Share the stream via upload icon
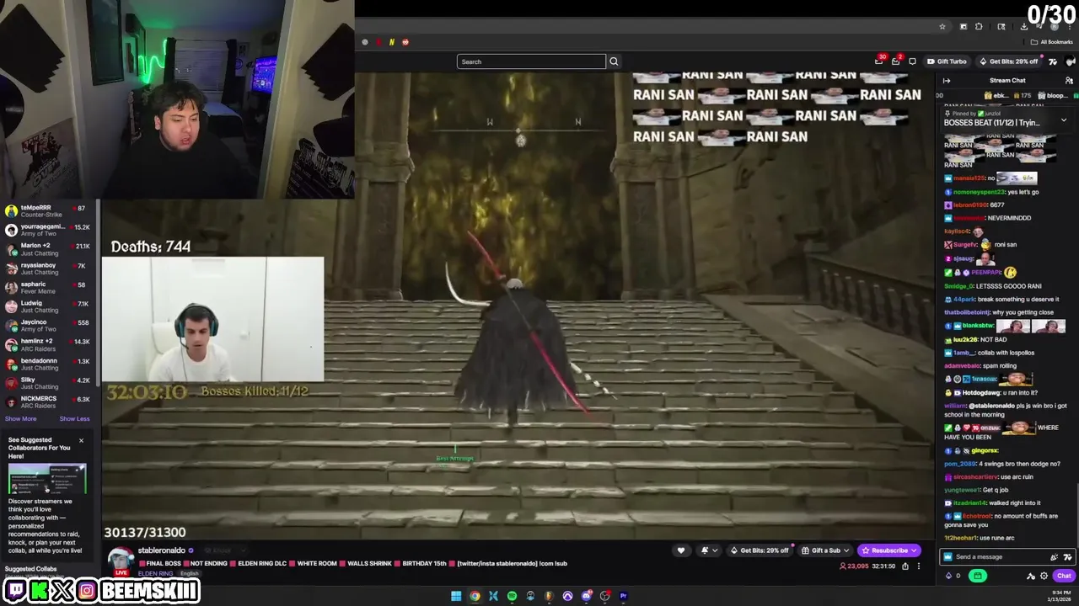This screenshot has height=606, width=1079. click(905, 566)
